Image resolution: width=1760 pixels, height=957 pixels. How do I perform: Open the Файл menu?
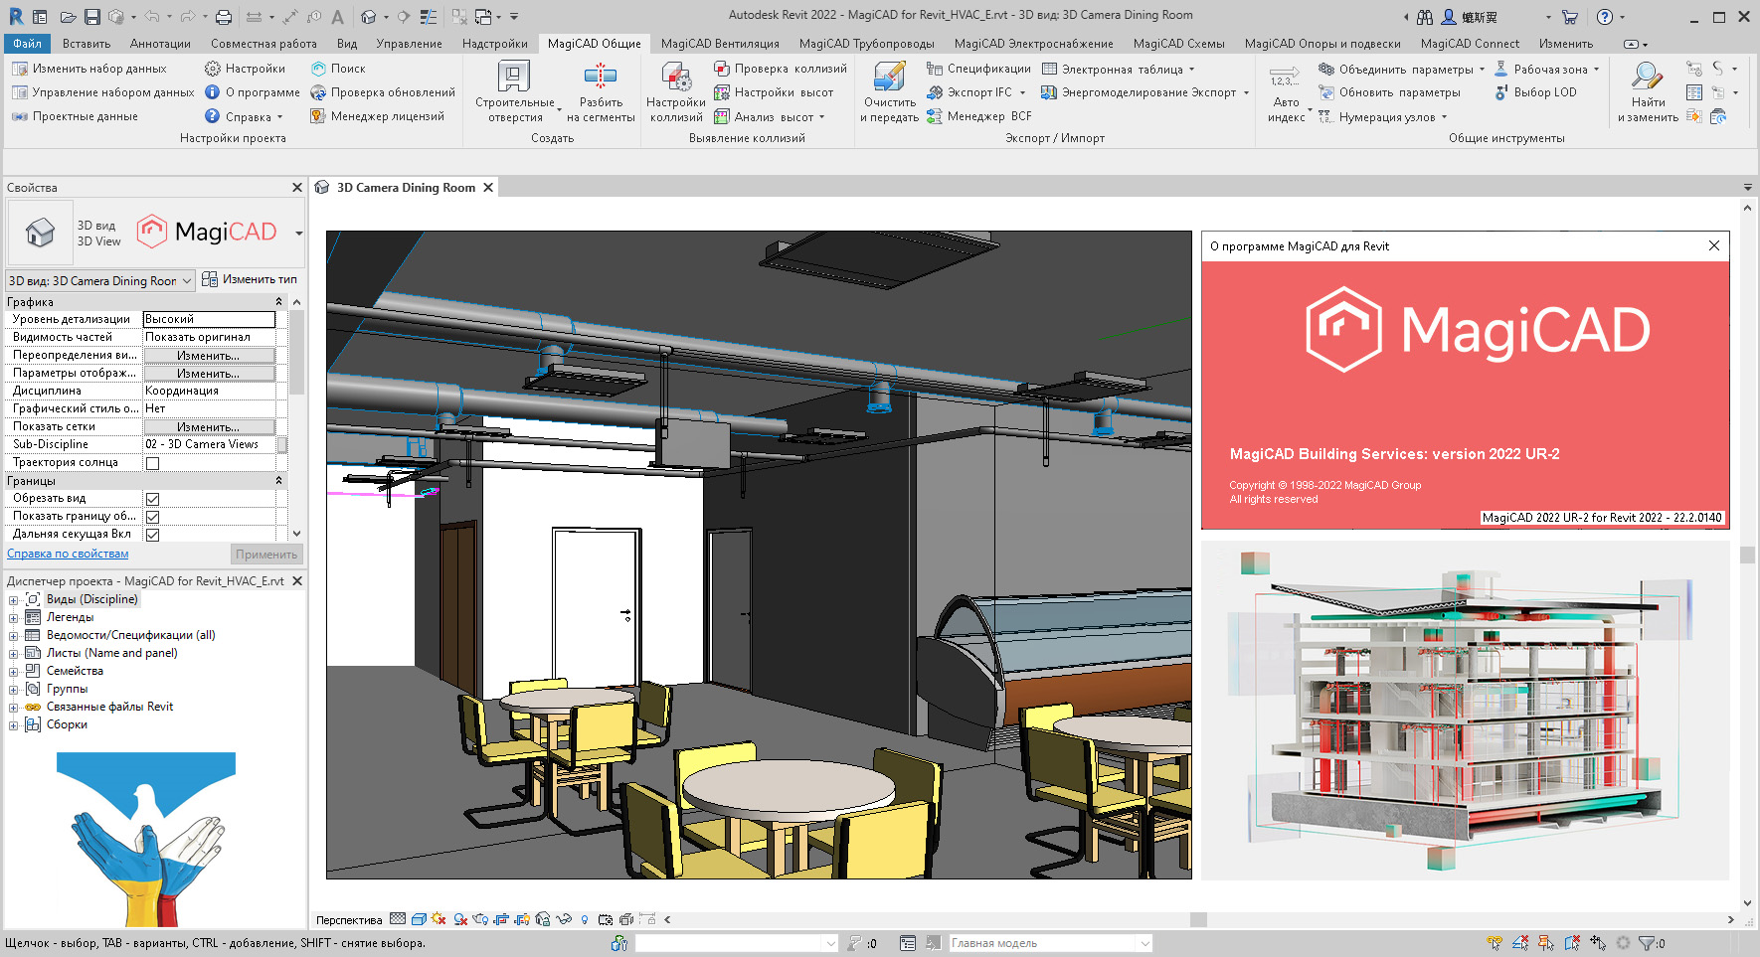(x=27, y=44)
